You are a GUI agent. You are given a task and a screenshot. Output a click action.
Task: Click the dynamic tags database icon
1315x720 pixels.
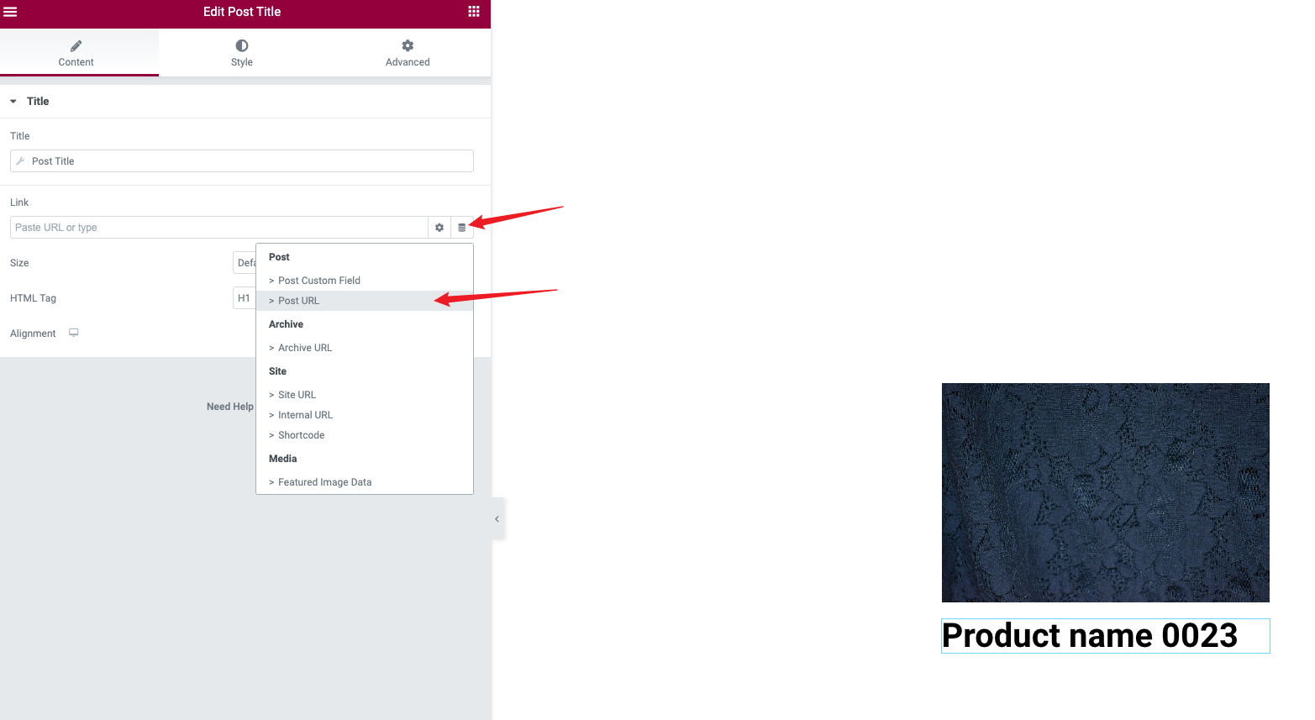(462, 228)
